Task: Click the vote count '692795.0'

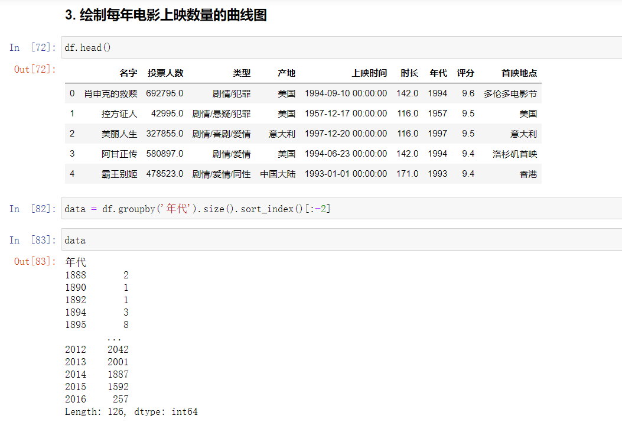Action: pos(165,94)
